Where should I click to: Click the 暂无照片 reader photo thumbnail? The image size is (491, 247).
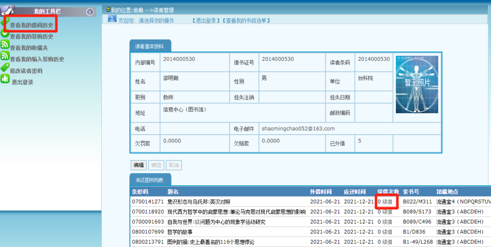pos(417,84)
